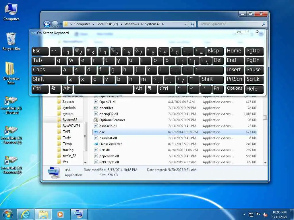
Task: Click the Windows breadcrumb segment
Action: (x=131, y=24)
